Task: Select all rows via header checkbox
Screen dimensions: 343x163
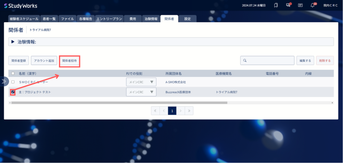Action: (x=13, y=73)
